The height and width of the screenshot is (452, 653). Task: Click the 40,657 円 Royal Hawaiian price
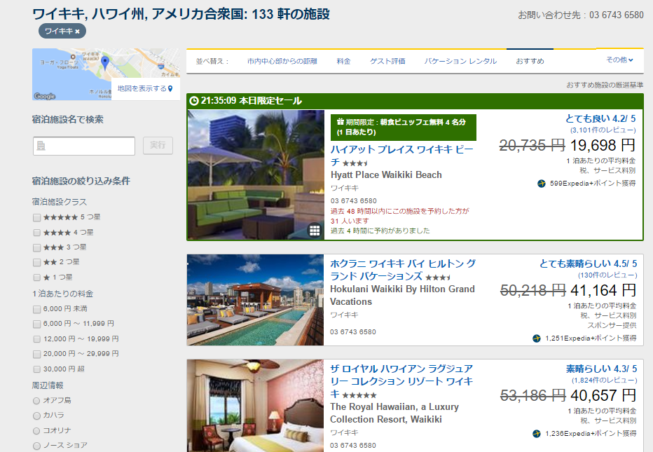[603, 395]
